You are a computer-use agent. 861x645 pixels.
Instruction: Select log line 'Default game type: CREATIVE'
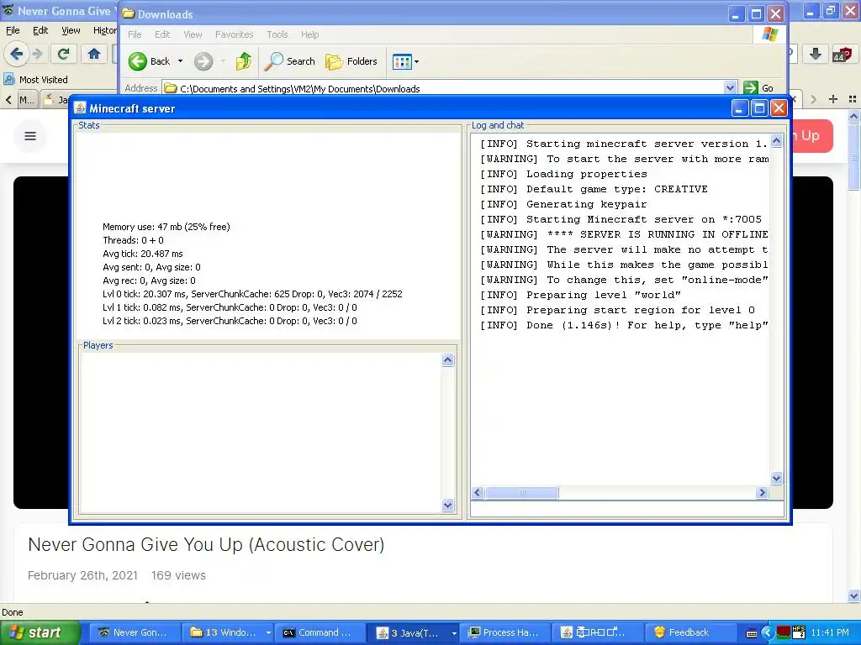click(594, 189)
